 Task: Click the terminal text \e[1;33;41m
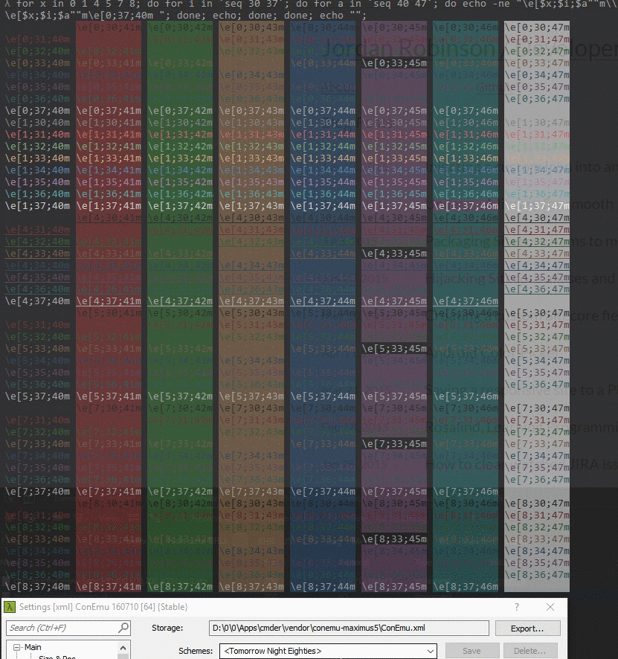(109, 158)
